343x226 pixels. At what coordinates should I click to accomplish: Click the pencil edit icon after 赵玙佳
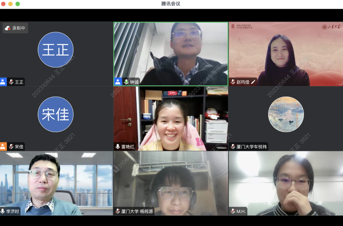[253, 82]
